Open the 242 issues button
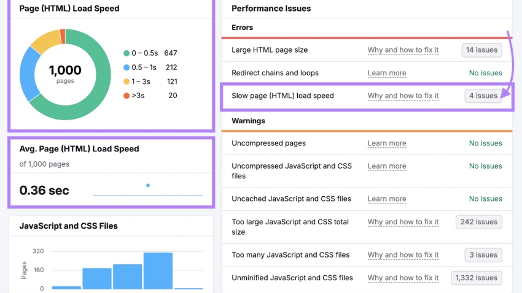 [x=478, y=222]
